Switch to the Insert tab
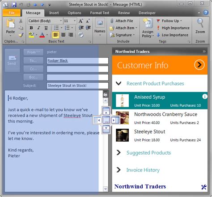212x197 pixels. tap(54, 13)
